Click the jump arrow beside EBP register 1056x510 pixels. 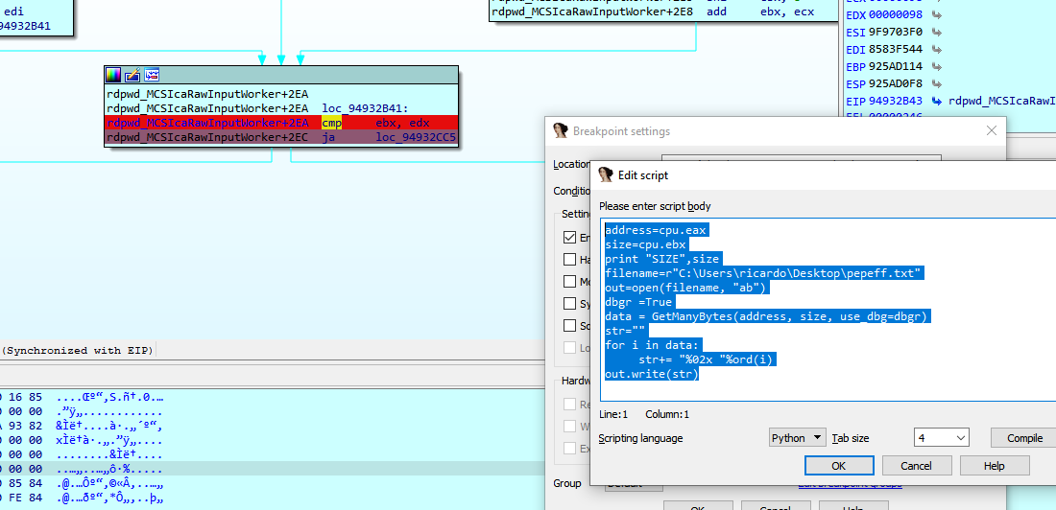click(936, 66)
